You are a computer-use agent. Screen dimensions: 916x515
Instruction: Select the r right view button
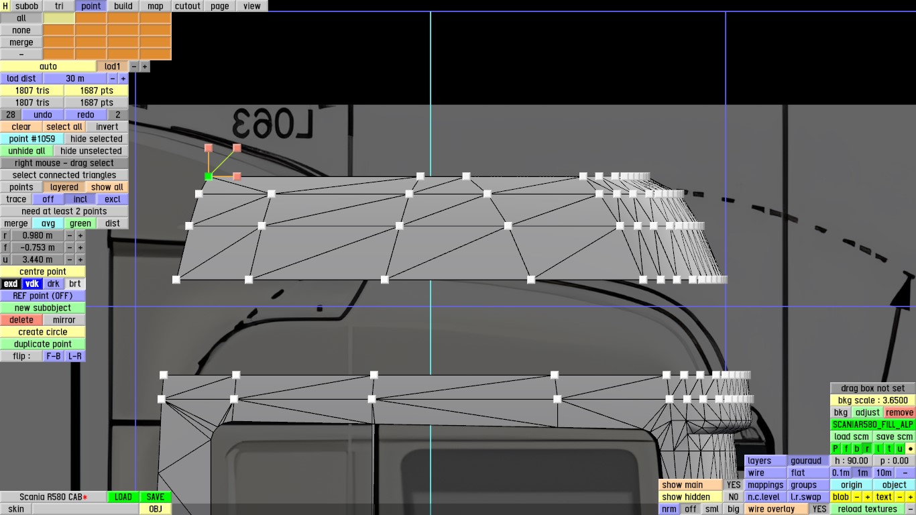click(868, 449)
